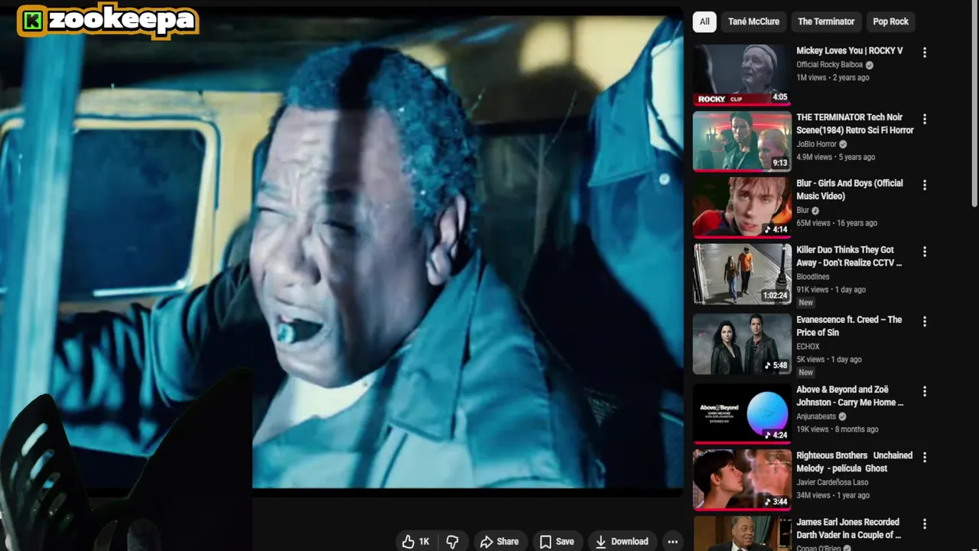Open Mickey Loves You ROCKY V thumbnail
This screenshot has height=551, width=979.
[742, 74]
